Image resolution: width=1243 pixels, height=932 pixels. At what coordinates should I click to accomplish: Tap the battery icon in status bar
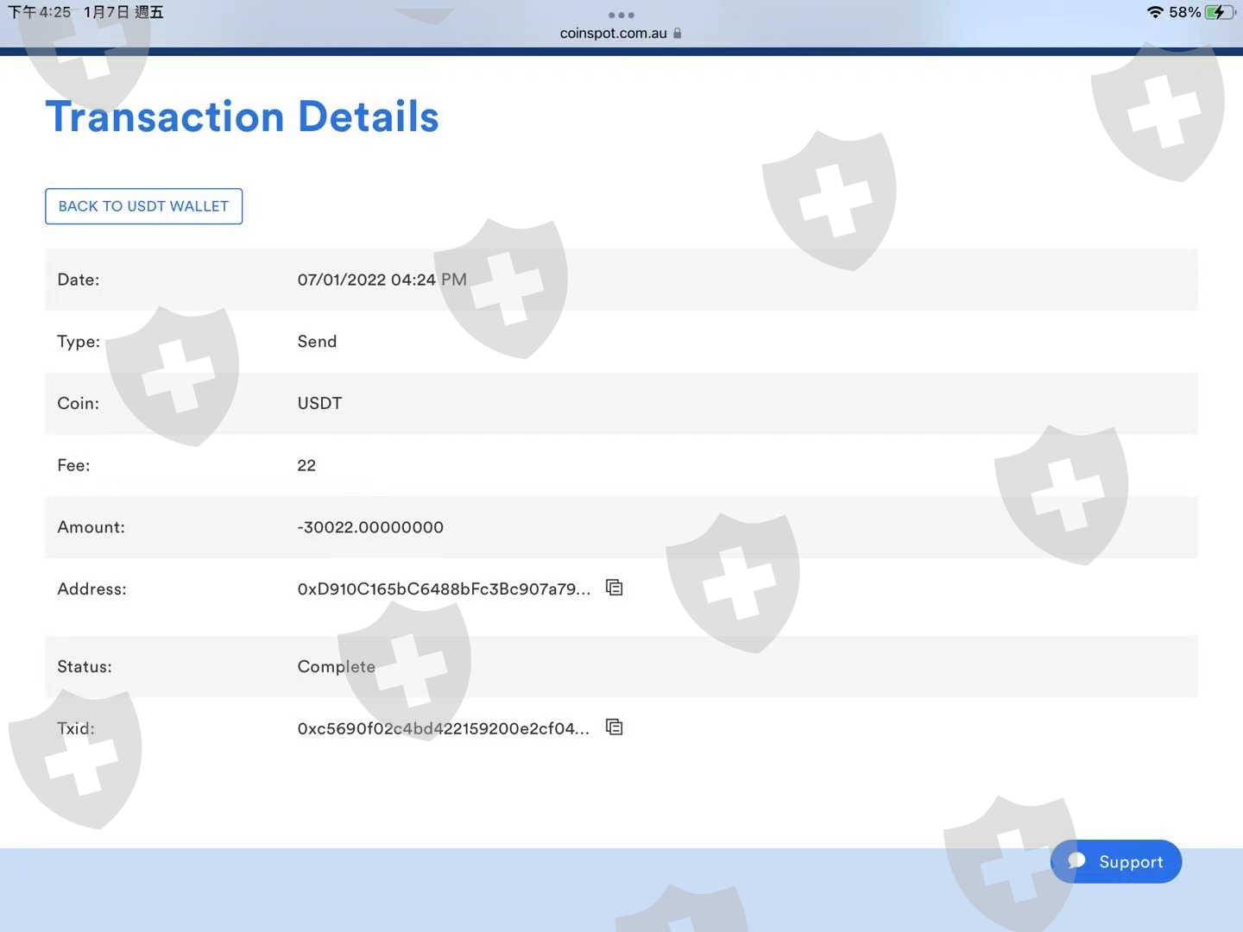coord(1219,12)
